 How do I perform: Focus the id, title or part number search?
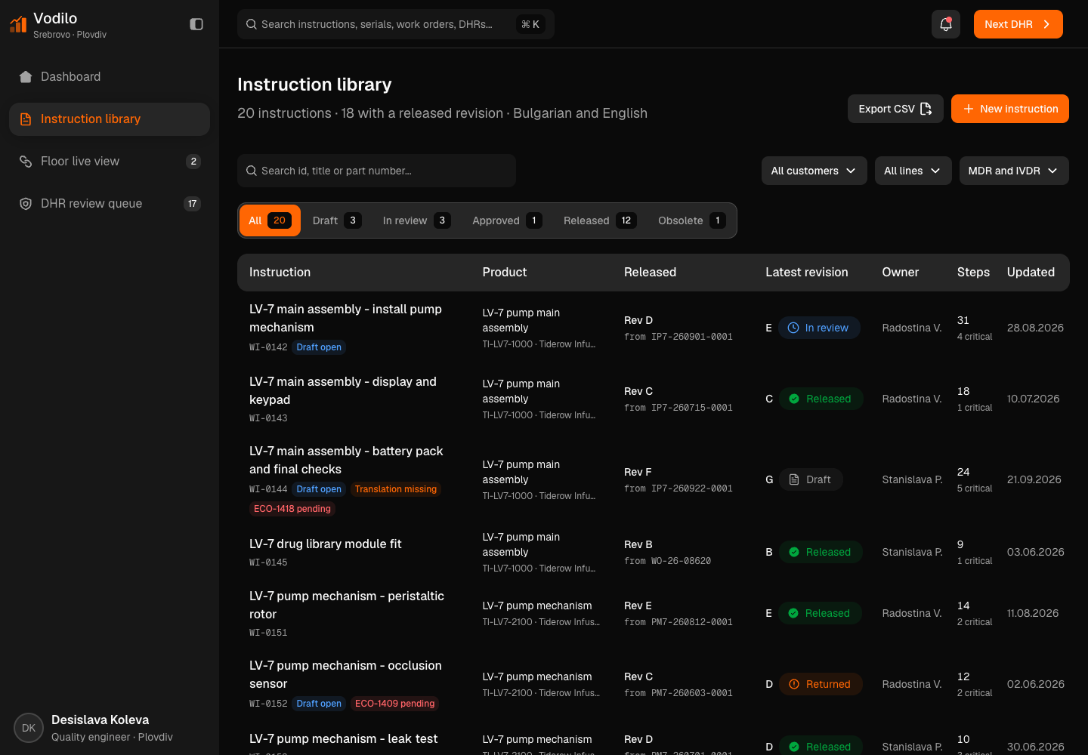click(376, 171)
